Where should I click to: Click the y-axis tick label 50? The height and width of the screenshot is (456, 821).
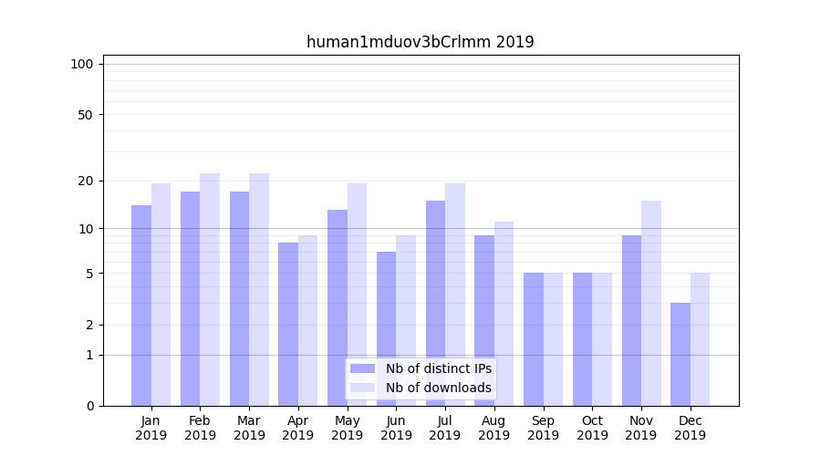coord(85,115)
